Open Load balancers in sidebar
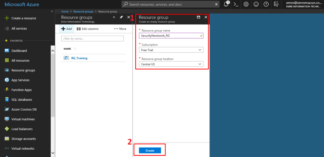Screen dimensions: 324x157 tap(22, 129)
